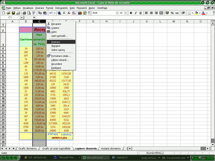
Task: Open Print Preview from the toolbar
Action: [29, 13]
